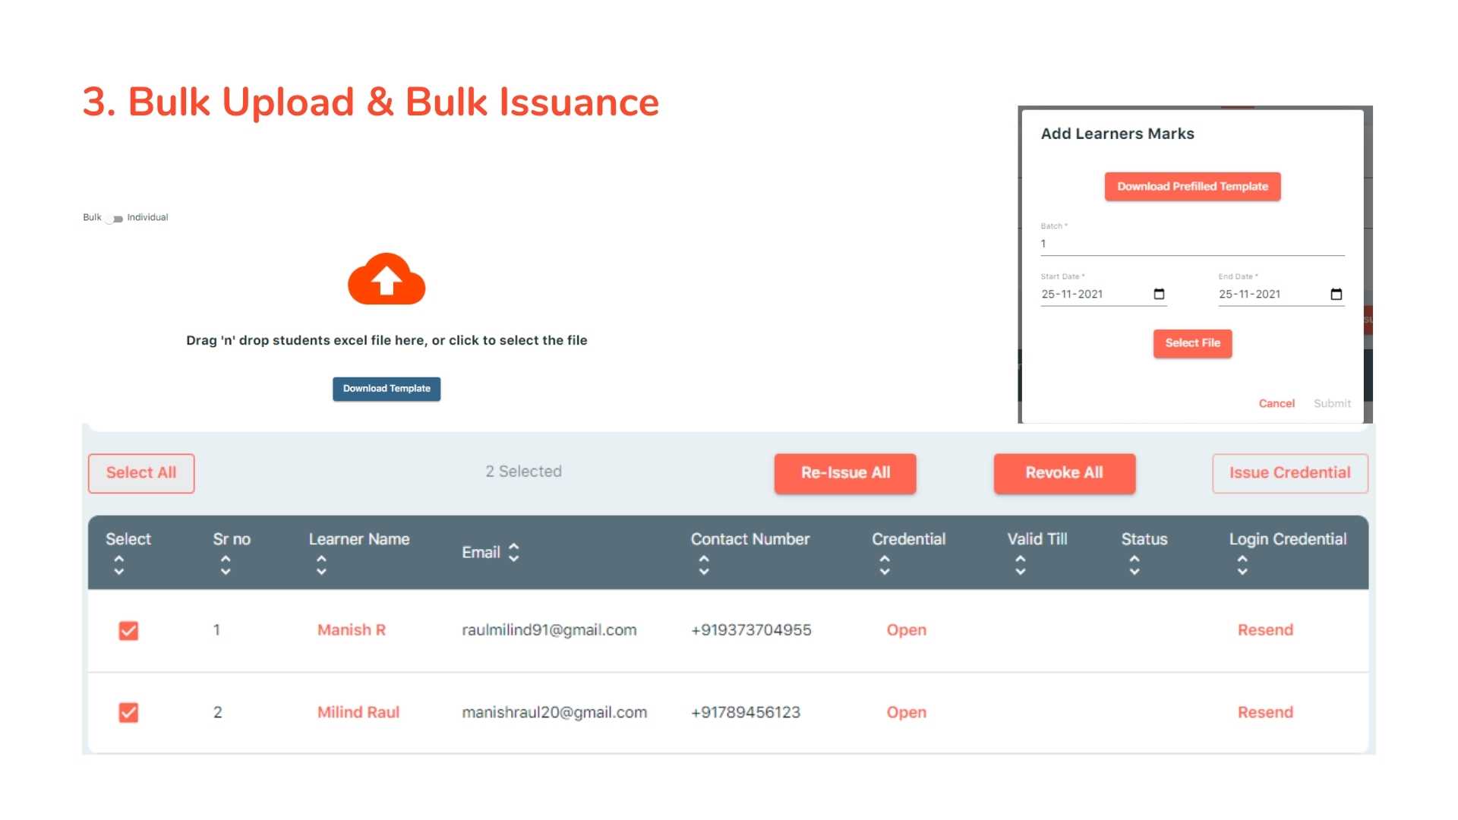Viewport: 1458px width, 820px height.
Task: Uncheck the checkbox for Milind Raul
Action: [x=128, y=712]
